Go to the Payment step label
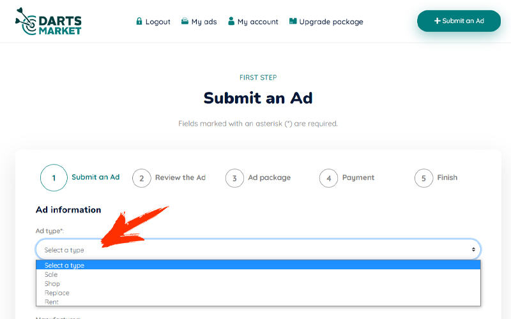Image resolution: width=511 pixels, height=319 pixels. (x=358, y=177)
